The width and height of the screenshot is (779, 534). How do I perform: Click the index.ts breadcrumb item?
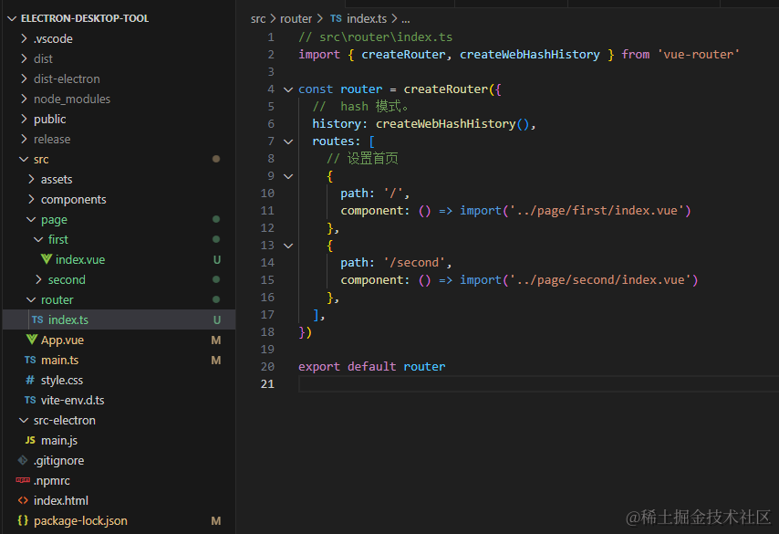click(x=366, y=18)
